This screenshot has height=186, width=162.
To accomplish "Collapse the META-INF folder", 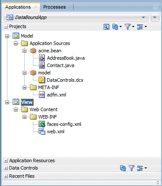I will 24,87.
